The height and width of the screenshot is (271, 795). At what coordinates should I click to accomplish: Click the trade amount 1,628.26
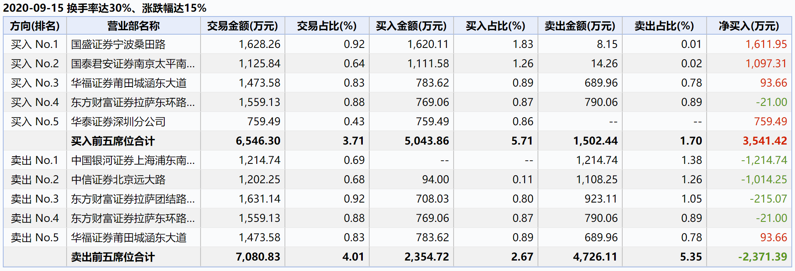click(x=259, y=44)
